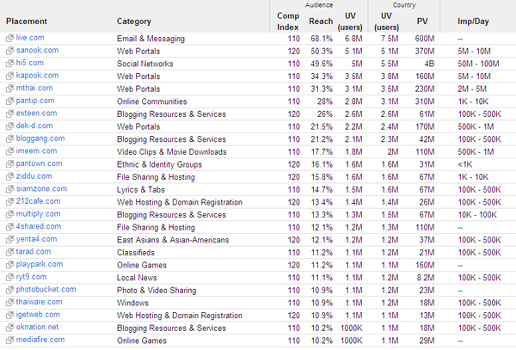This screenshot has height=350, width=516.
Task: Open the popup icon next to yenta4.com
Action: point(9,239)
